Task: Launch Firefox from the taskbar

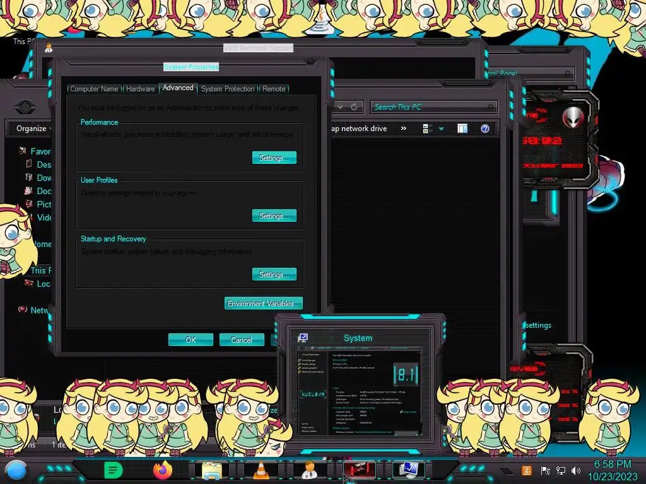Action: click(163, 470)
